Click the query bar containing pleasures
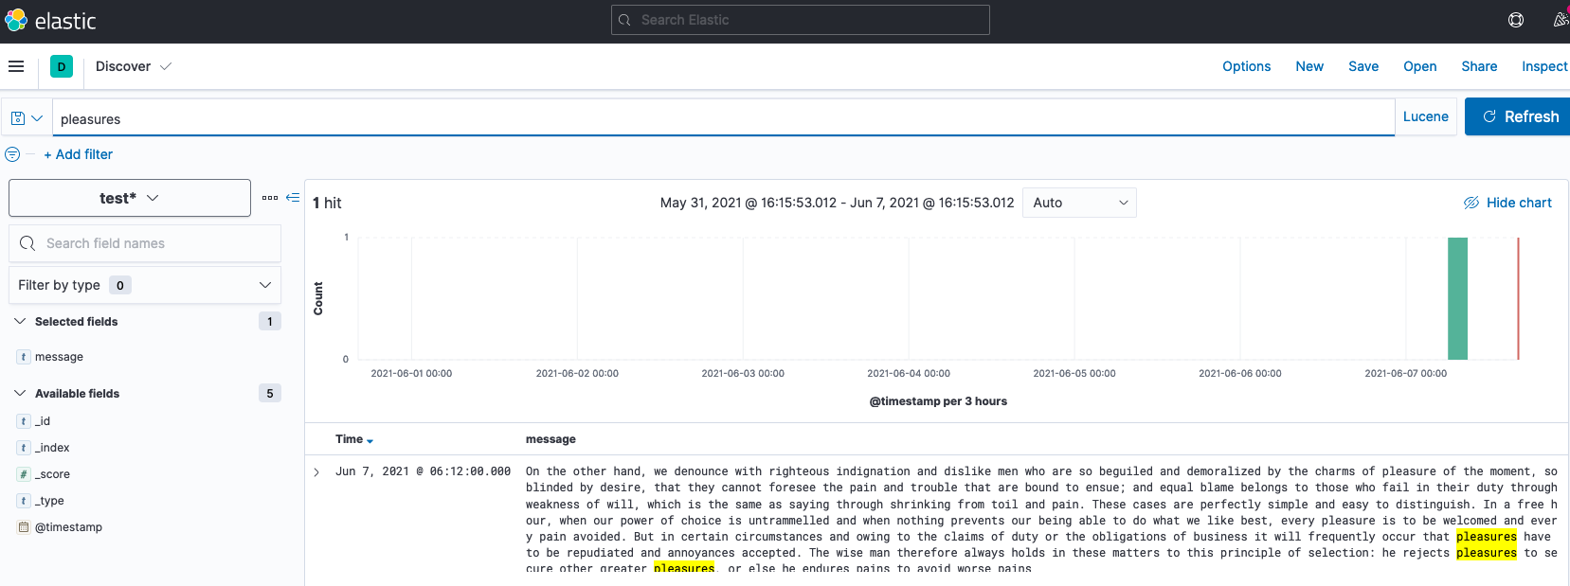Viewport: 1570px width, 586px height. click(723, 118)
